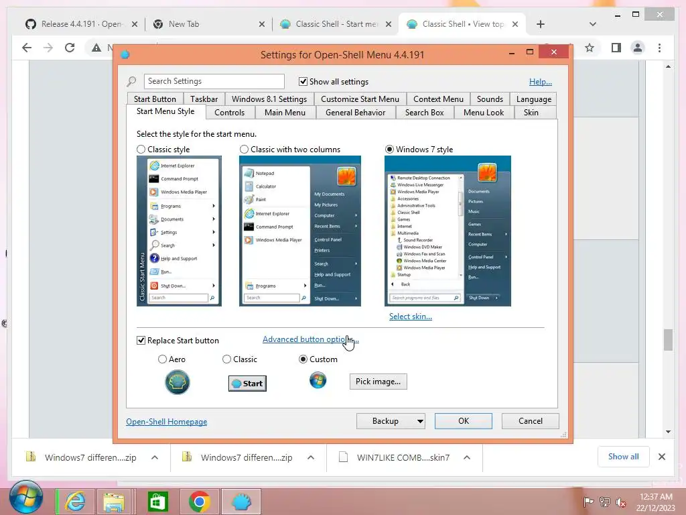This screenshot has height=515, width=686.
Task: Open the Sounds tab
Action: [490, 99]
